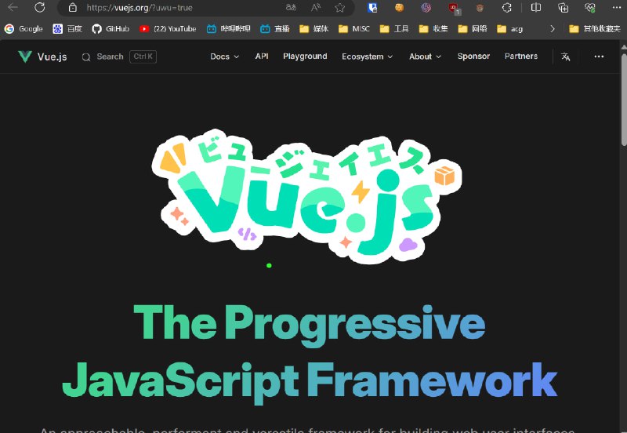
Task: Open the 直播 bookmark
Action: pos(275,29)
